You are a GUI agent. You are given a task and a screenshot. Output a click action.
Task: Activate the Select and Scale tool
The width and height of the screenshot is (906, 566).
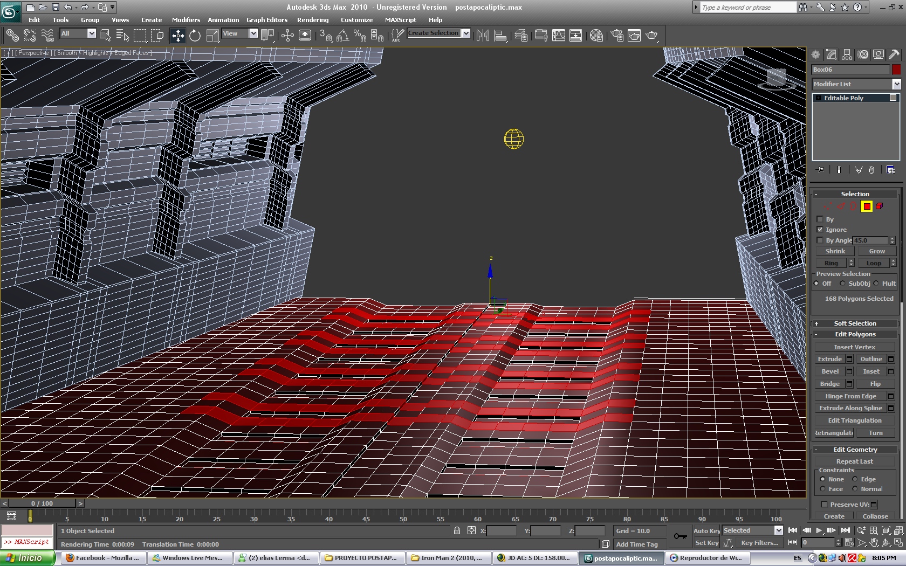click(212, 36)
